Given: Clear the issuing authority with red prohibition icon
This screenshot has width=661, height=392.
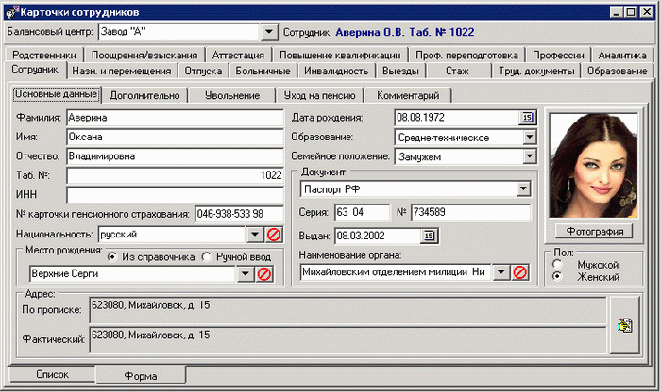Looking at the screenshot, I should (520, 272).
